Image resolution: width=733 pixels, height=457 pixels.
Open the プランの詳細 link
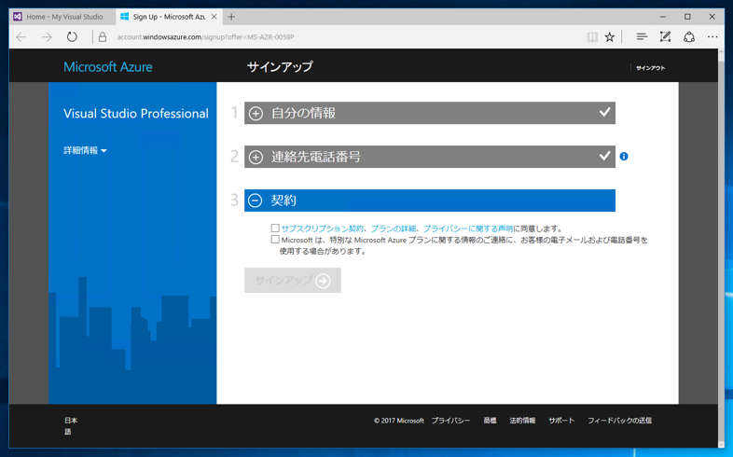393,228
